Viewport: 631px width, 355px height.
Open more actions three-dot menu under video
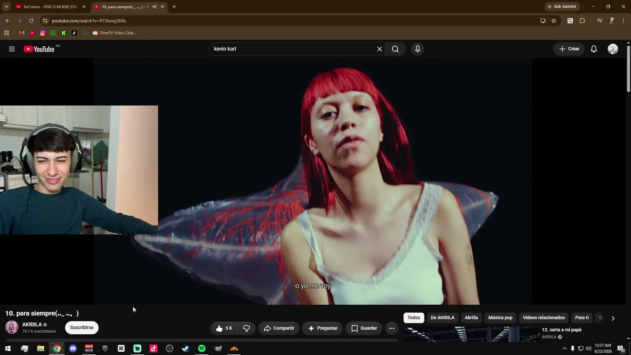tap(391, 328)
